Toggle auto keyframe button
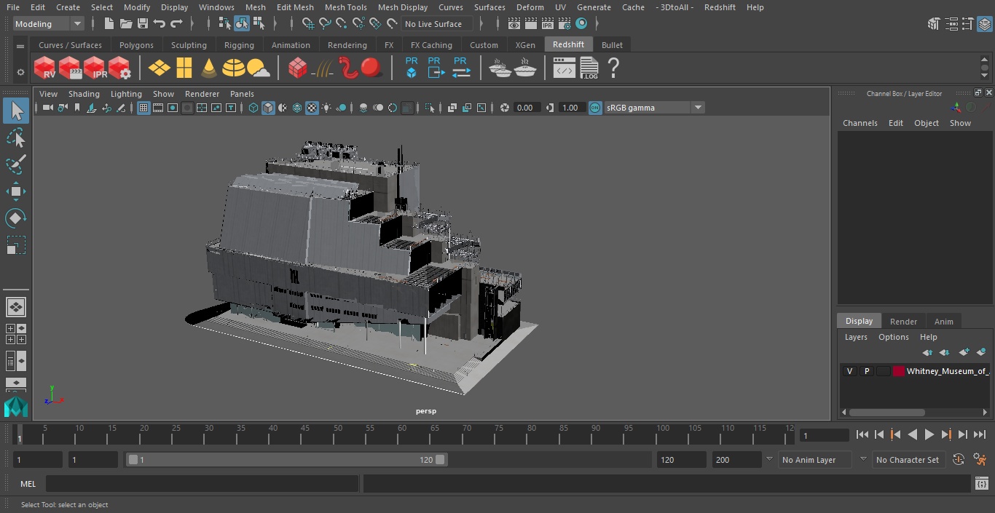Image resolution: width=995 pixels, height=513 pixels. coord(959,460)
